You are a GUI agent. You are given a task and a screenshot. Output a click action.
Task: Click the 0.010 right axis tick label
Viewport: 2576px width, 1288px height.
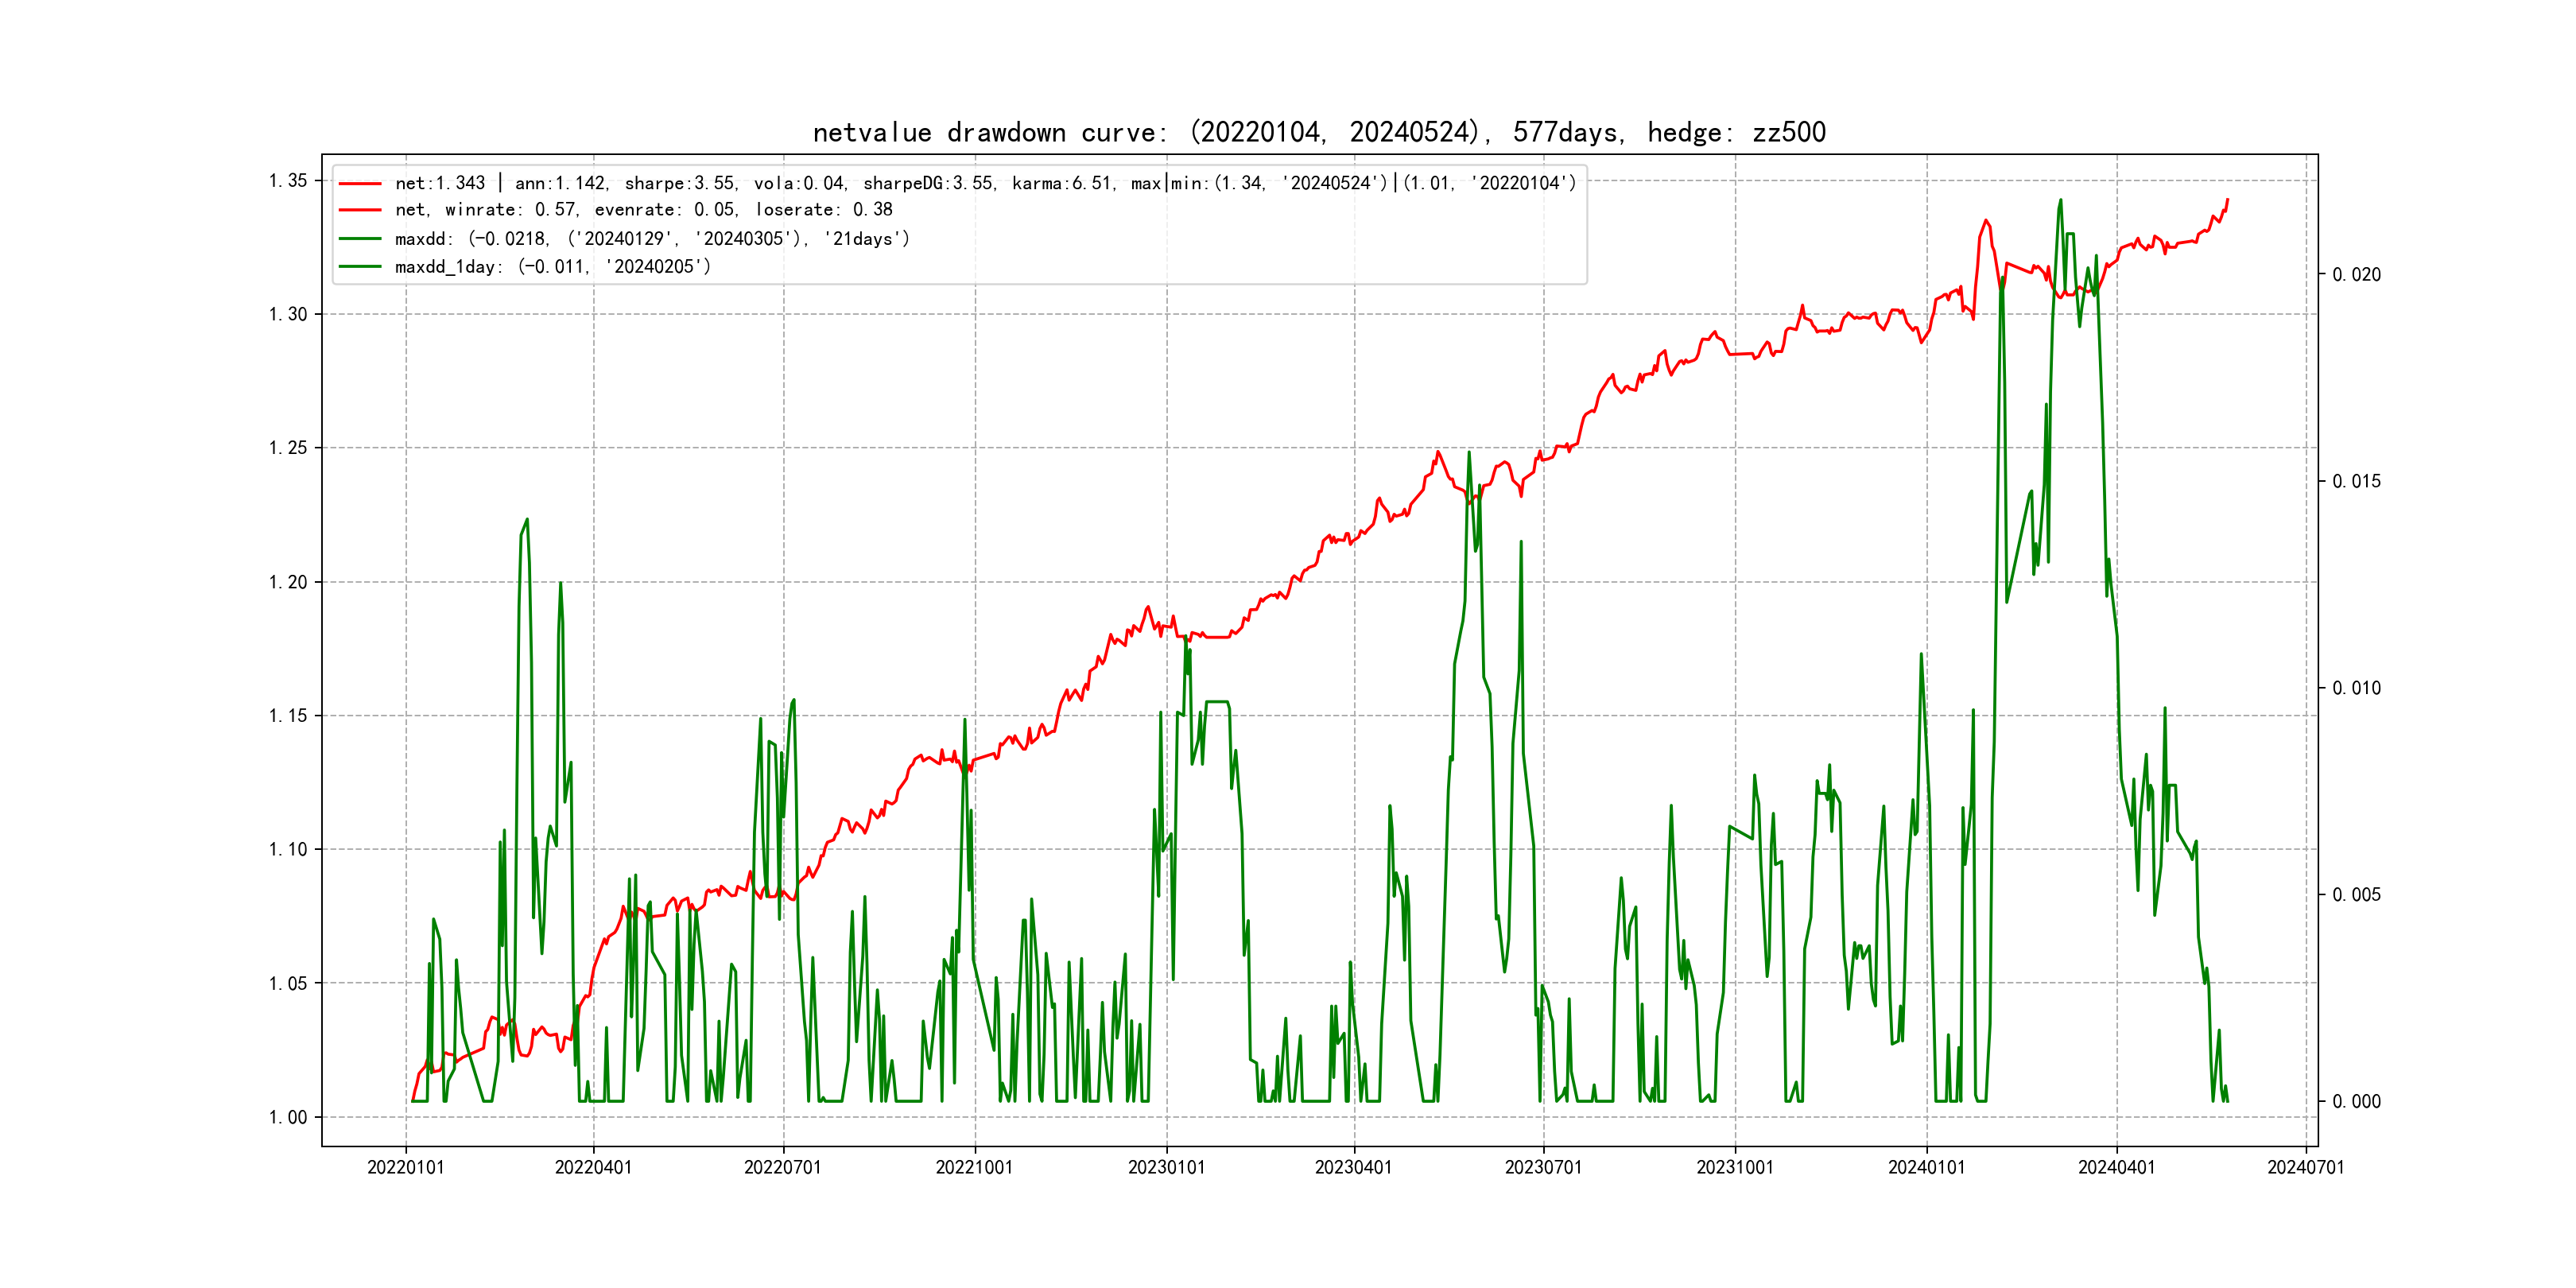(2356, 688)
